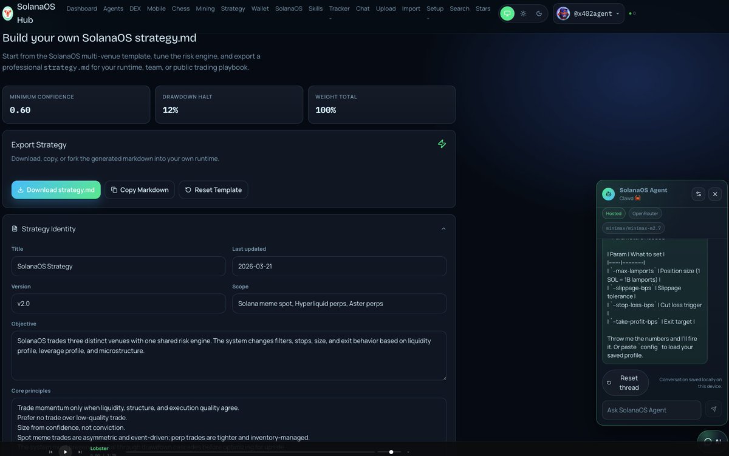The height and width of the screenshot is (456, 729).
Task: Click into the Objective text area
Action: 229,356
